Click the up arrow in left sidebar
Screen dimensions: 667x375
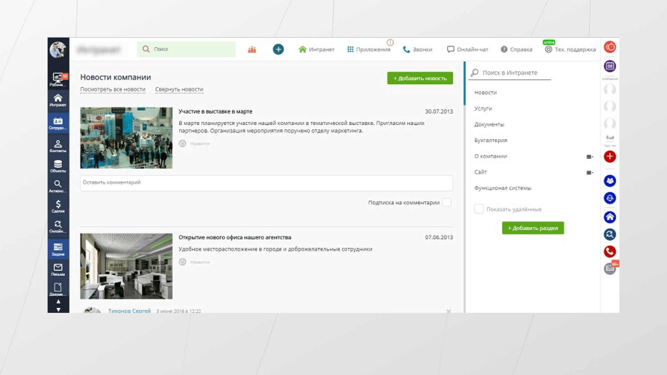point(58,301)
